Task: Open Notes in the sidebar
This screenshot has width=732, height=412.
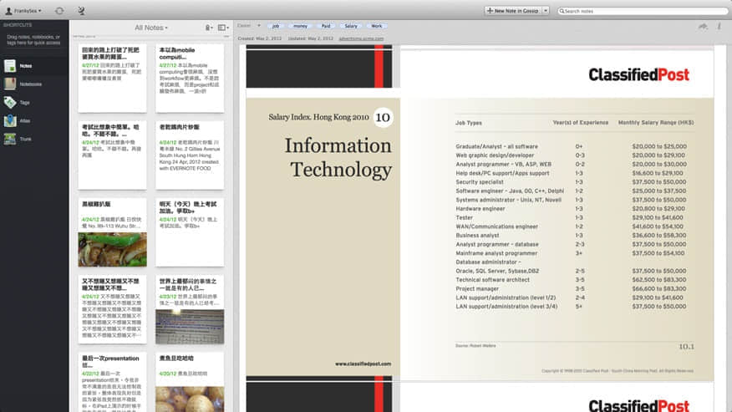Action: tap(25, 65)
